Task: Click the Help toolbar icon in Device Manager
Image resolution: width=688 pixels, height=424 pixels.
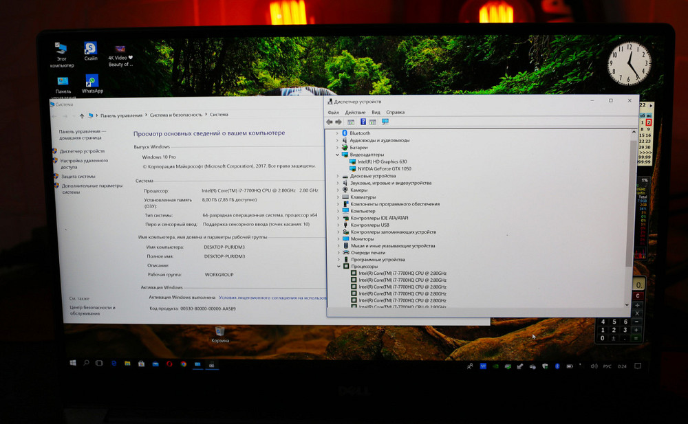Action: (x=363, y=122)
